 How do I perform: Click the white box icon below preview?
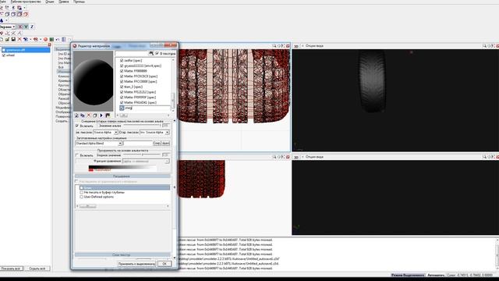(95, 116)
